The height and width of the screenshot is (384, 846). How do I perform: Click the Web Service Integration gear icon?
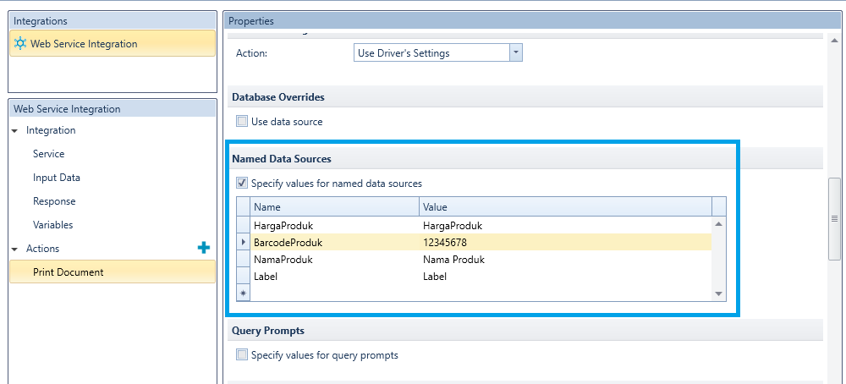click(20, 44)
